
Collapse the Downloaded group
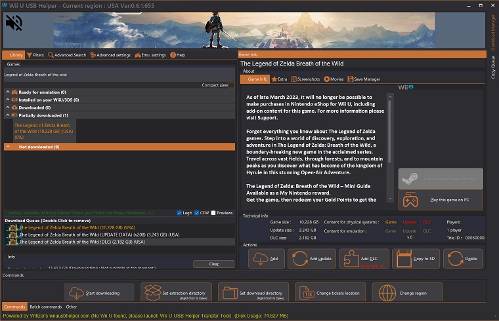[8, 107]
